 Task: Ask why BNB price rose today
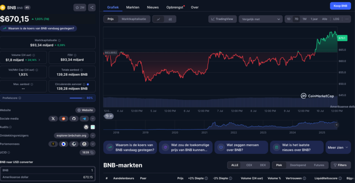(38, 28)
